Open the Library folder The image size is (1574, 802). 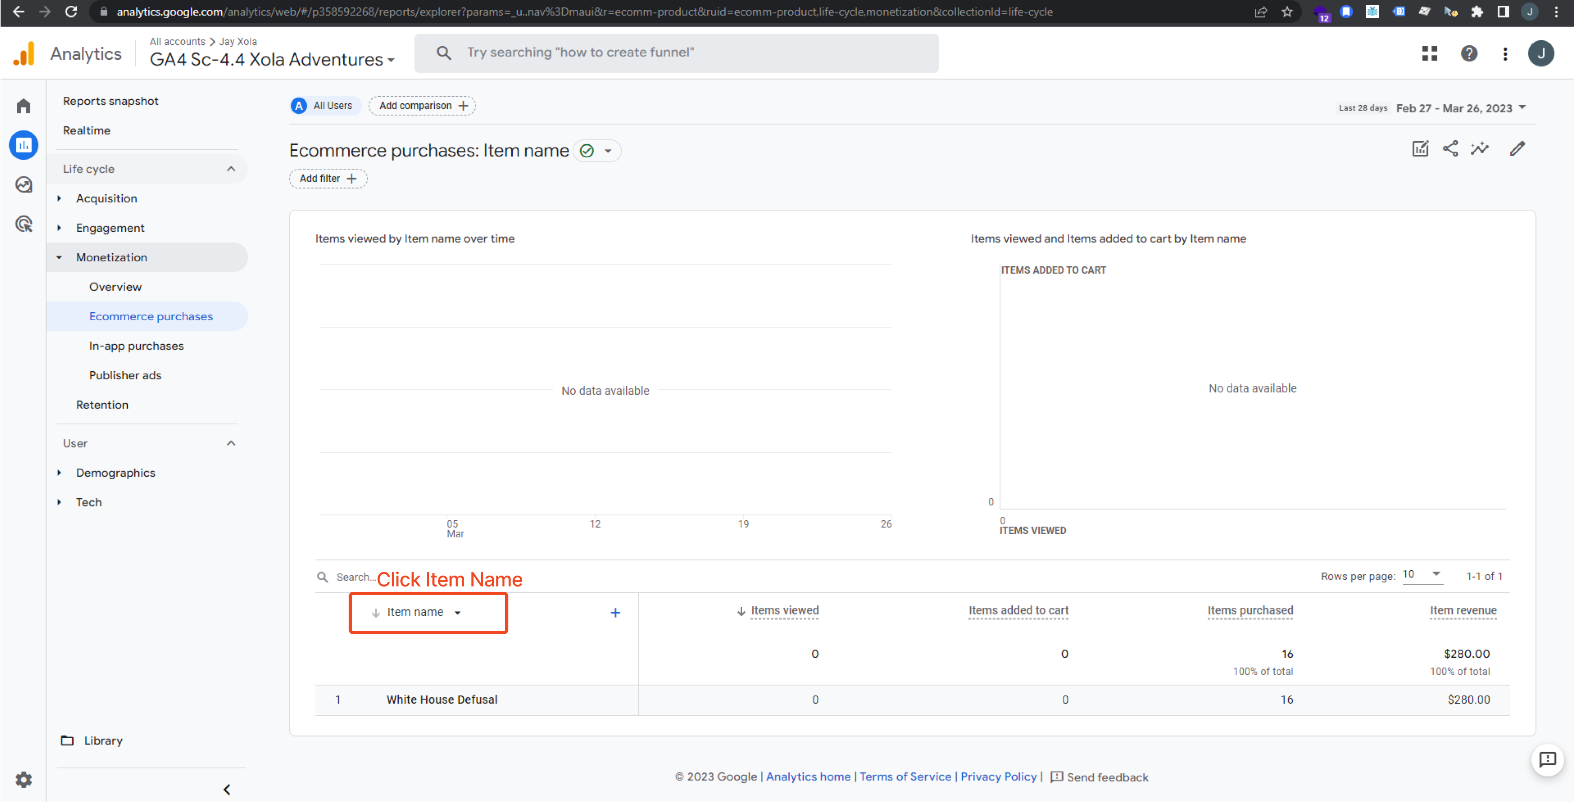click(x=92, y=740)
